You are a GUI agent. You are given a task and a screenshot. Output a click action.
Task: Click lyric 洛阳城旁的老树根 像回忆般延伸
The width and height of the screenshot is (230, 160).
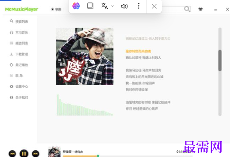(x=148, y=102)
